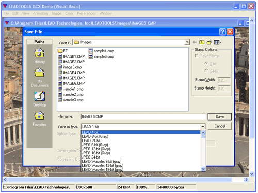Open the History path icon
The image size is (258, 193).
click(40, 53)
